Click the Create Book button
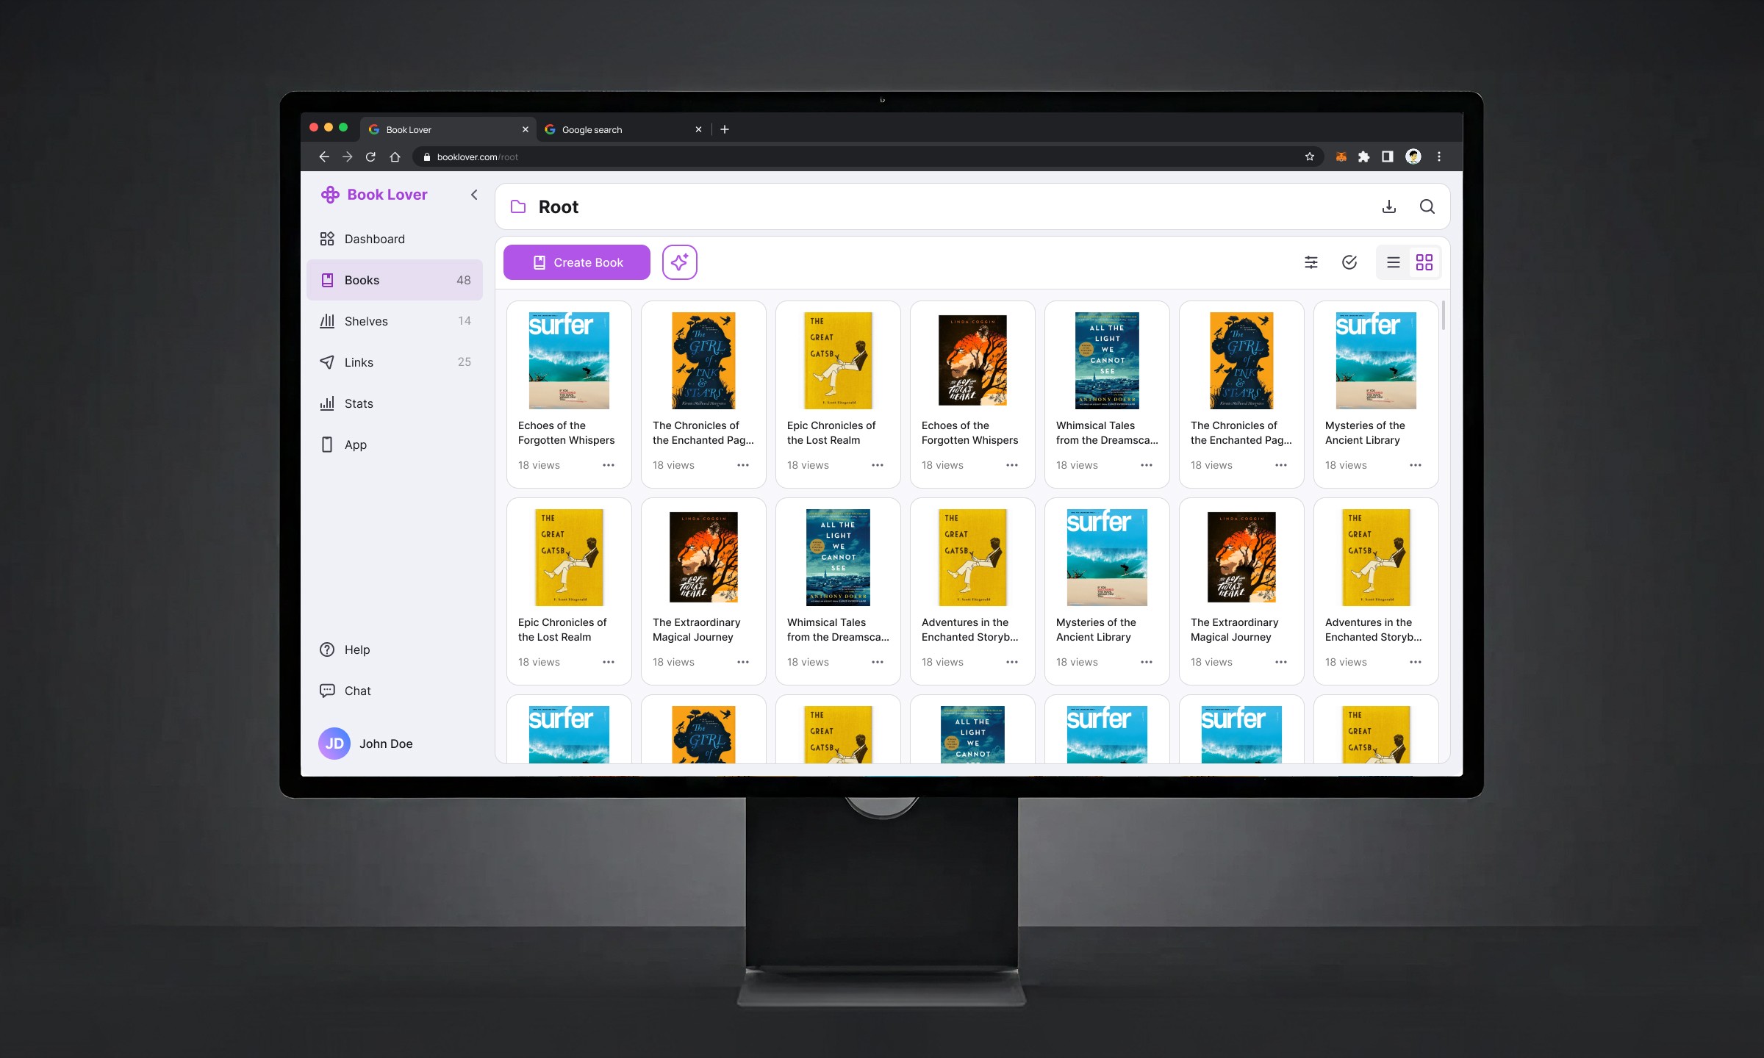The width and height of the screenshot is (1764, 1058). pos(576,262)
